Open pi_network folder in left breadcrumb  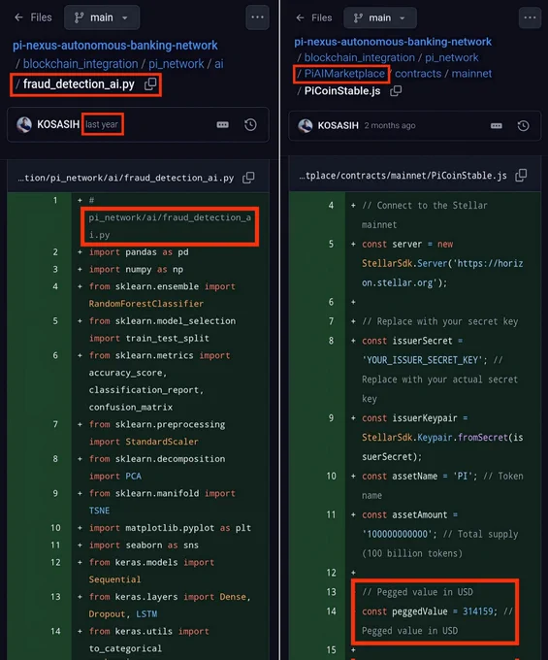coord(176,63)
